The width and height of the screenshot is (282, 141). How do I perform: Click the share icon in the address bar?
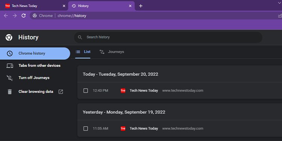[280, 16]
